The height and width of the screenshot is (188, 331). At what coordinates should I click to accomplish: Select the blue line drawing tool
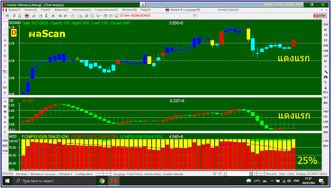326,72
